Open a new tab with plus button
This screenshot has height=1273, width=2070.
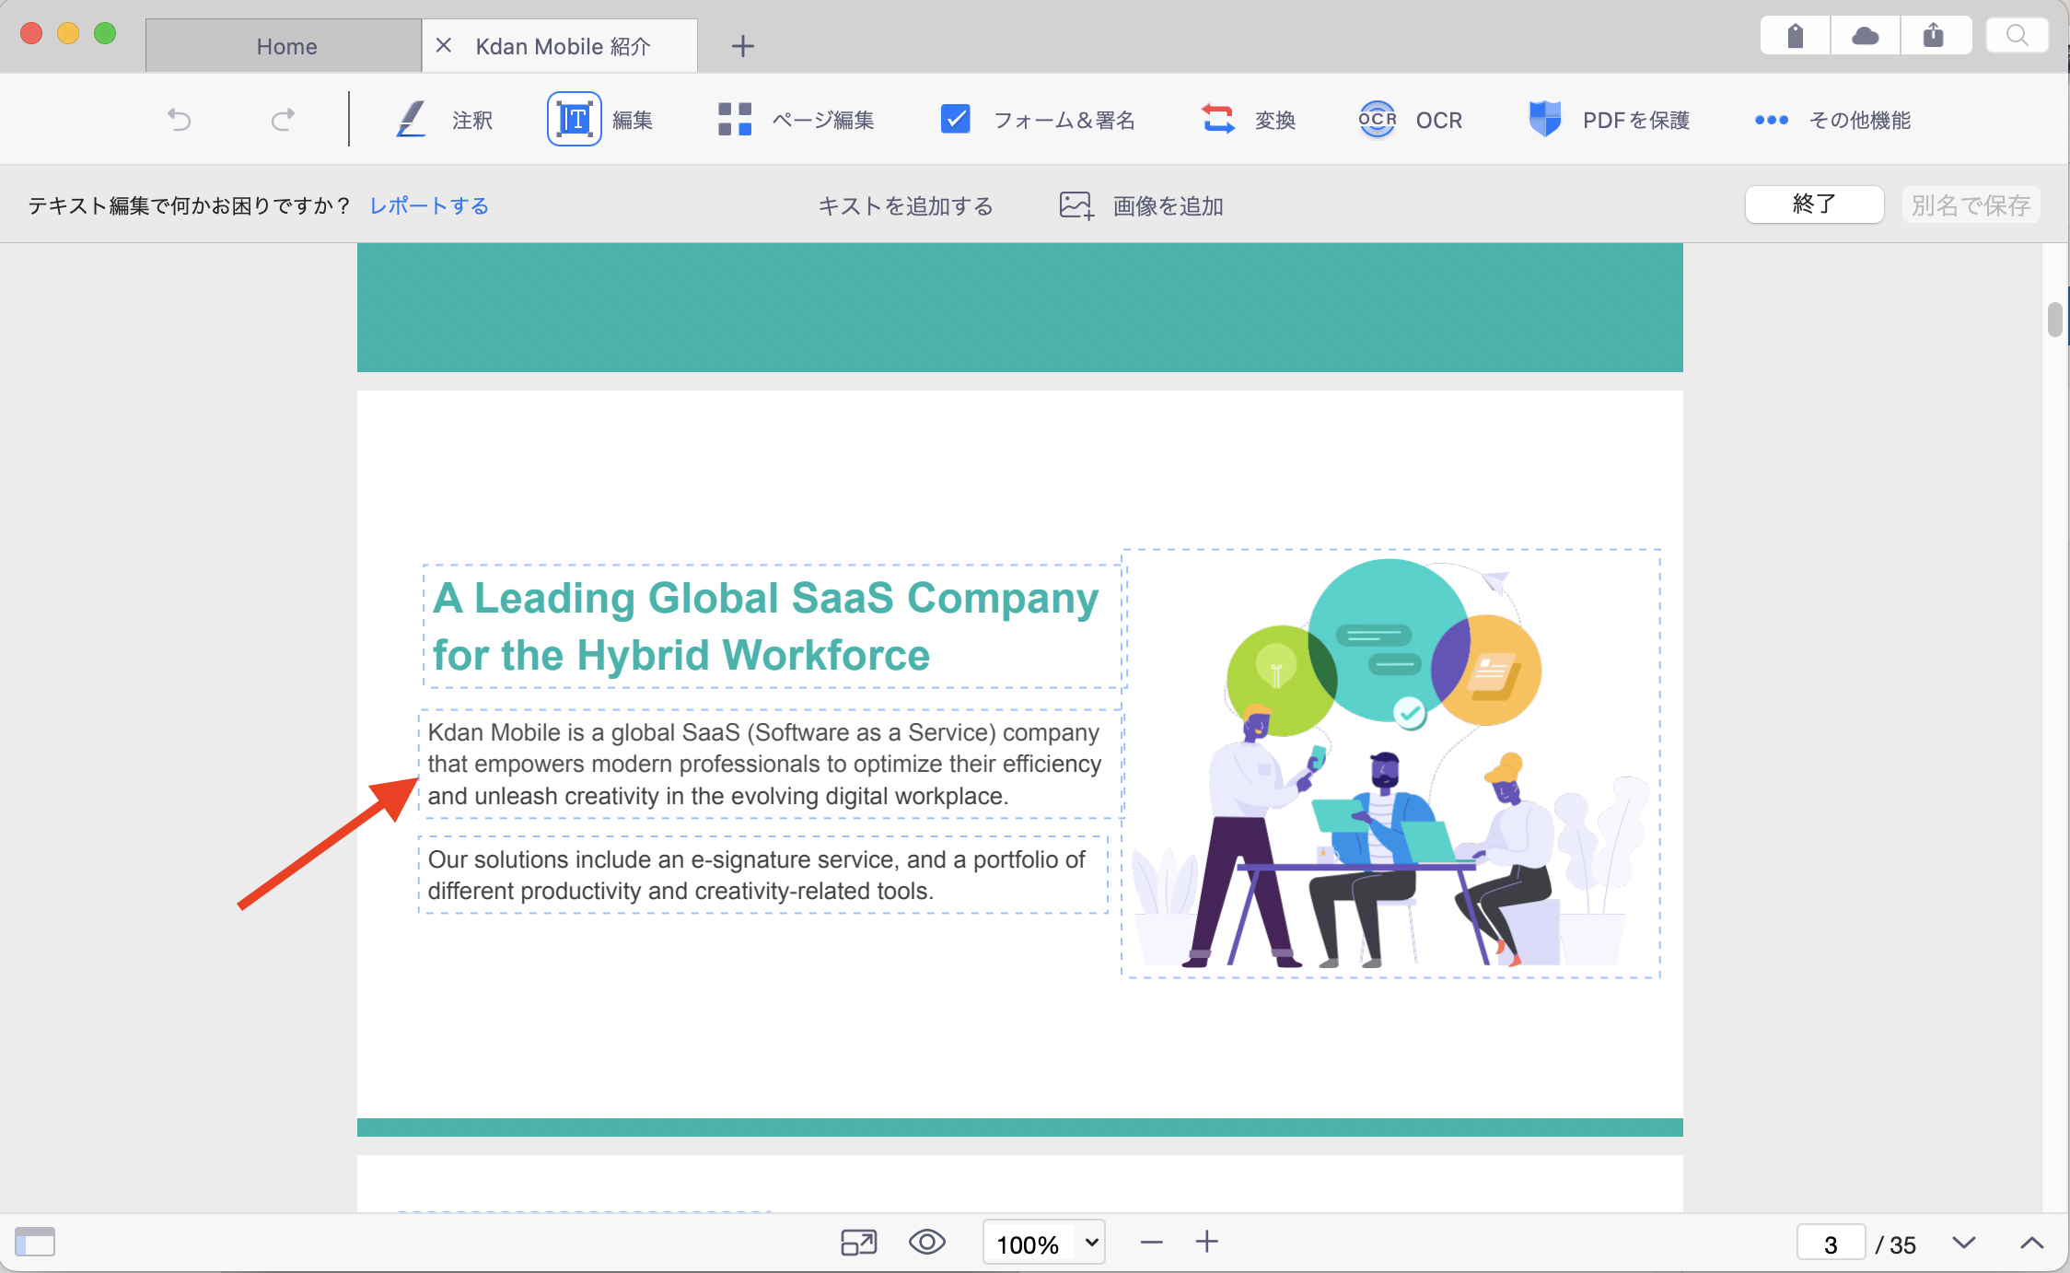click(743, 46)
